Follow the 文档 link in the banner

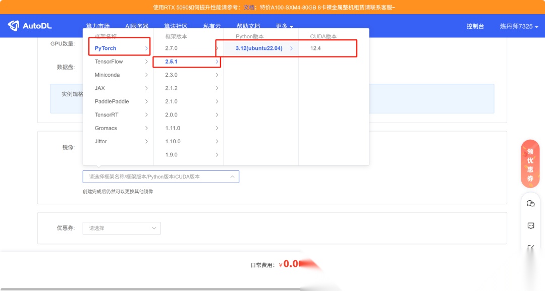(248, 7)
